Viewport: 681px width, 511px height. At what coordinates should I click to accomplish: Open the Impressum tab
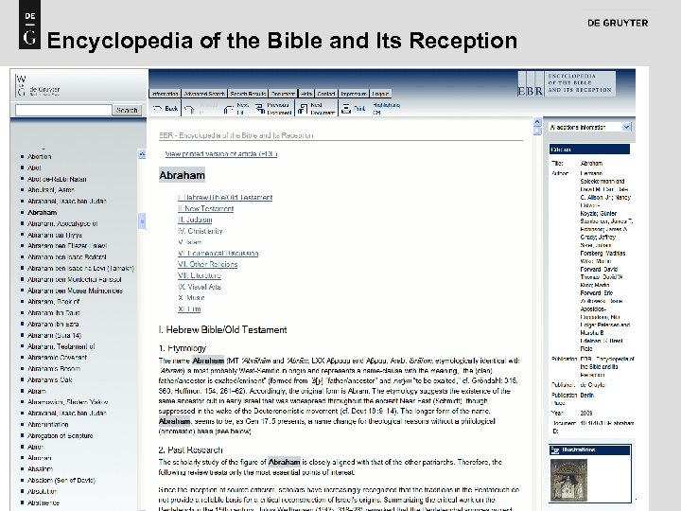click(x=354, y=94)
